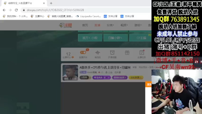Open the first 文件分享 bookmark
This screenshot has width=202, height=114.
click(x=111, y=16)
